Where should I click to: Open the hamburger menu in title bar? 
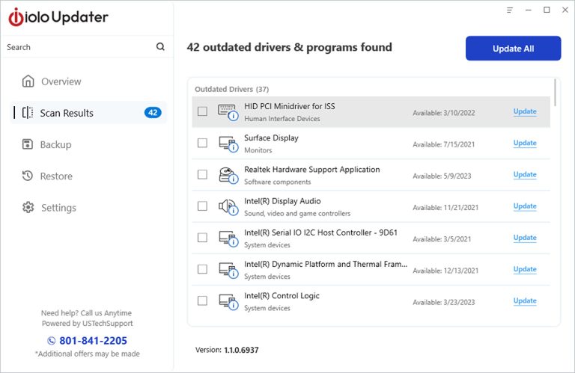[509, 10]
